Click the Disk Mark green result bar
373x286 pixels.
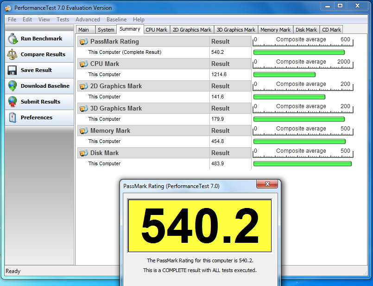tap(303, 164)
